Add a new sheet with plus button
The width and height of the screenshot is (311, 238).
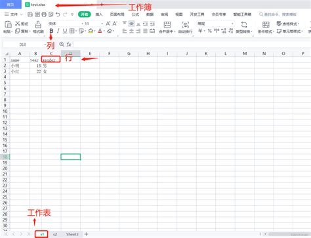coord(86,234)
